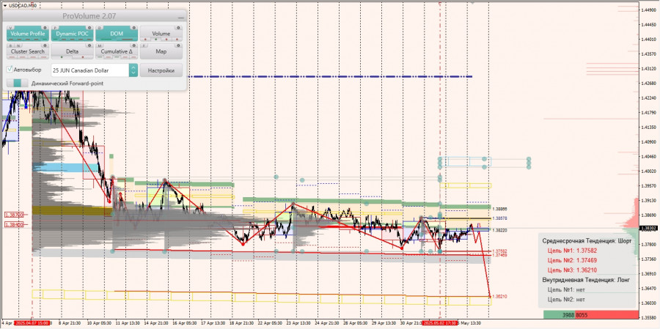660x329 pixels.
Task: Click the 1.38866 level label
Action: tap(499, 209)
